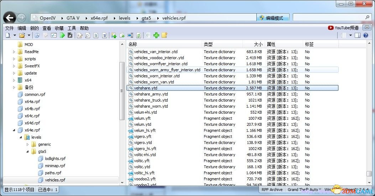The height and width of the screenshot is (196, 375).
Task: Click the search magnifier icon
Action: (367, 17)
